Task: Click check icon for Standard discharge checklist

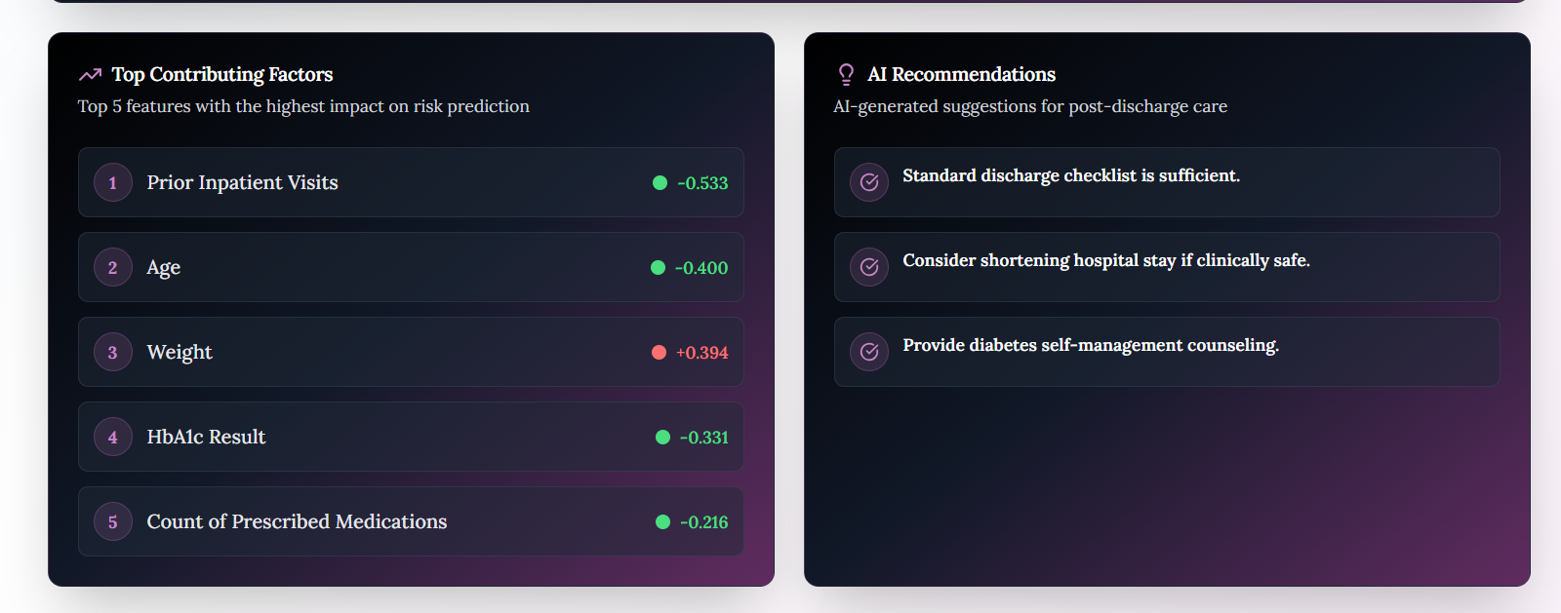Action: click(869, 182)
